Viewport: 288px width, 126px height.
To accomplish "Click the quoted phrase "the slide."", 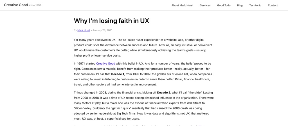I will coord(194,93).
